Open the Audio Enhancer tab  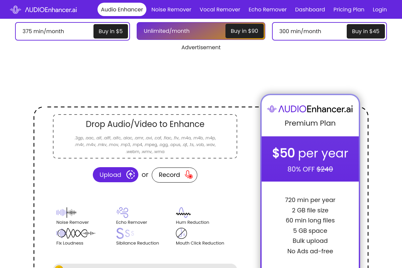pyautogui.click(x=122, y=9)
